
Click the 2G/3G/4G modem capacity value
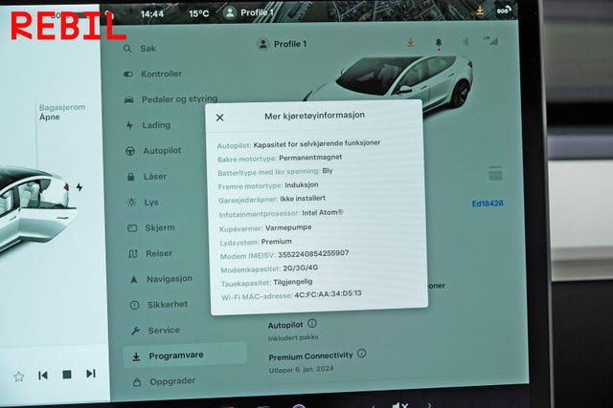click(x=300, y=268)
